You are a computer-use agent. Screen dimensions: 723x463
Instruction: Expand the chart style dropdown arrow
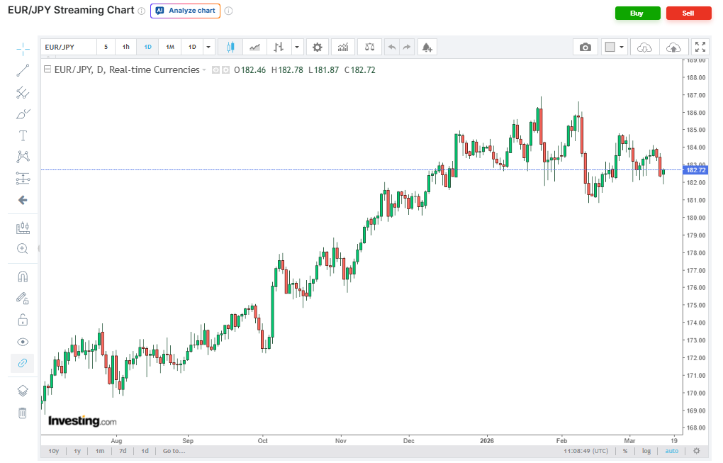pyautogui.click(x=296, y=48)
